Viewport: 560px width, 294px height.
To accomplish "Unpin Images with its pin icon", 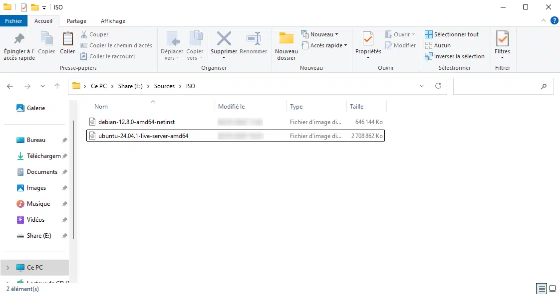I will click(x=65, y=188).
